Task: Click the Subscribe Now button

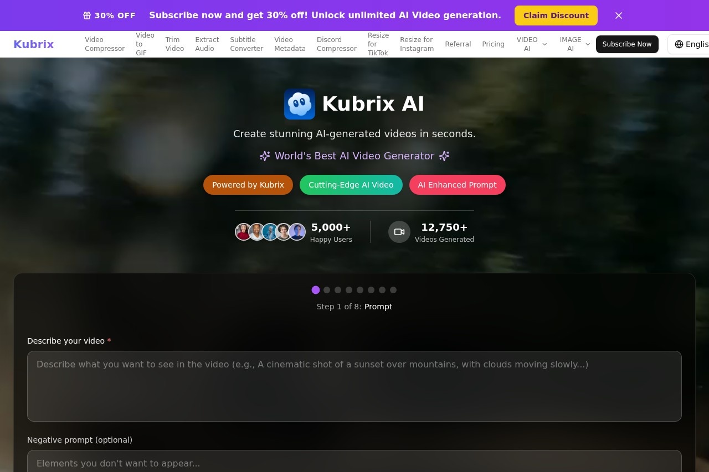Action: point(627,44)
